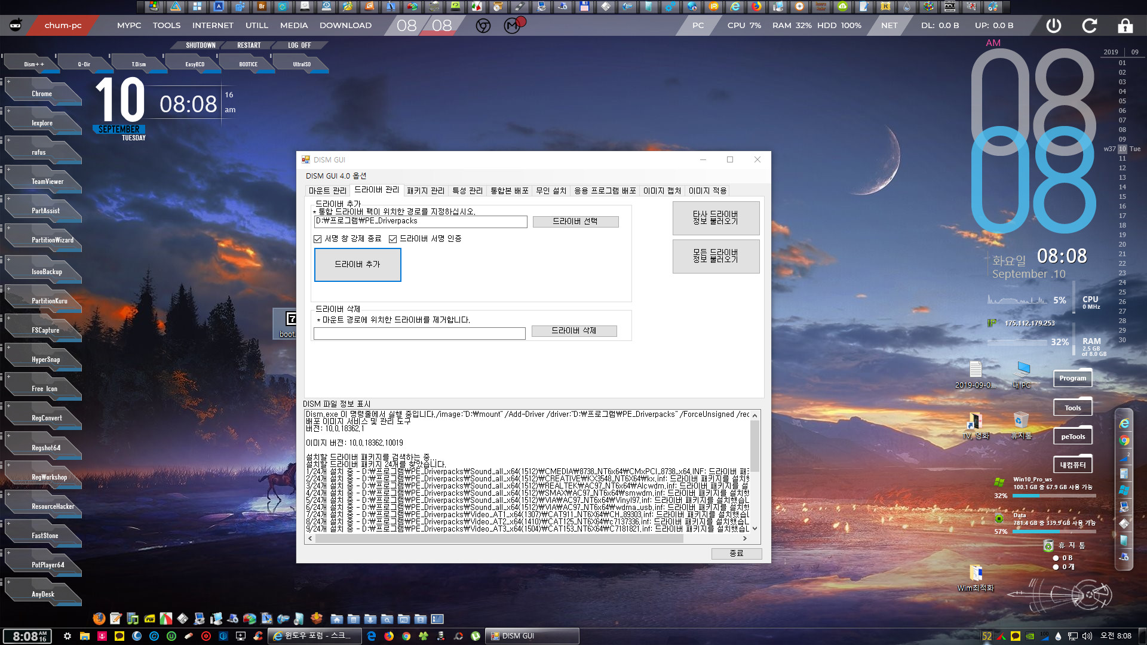Open the Program folder widget
Screen dimensions: 1147x645
pos(1073,378)
